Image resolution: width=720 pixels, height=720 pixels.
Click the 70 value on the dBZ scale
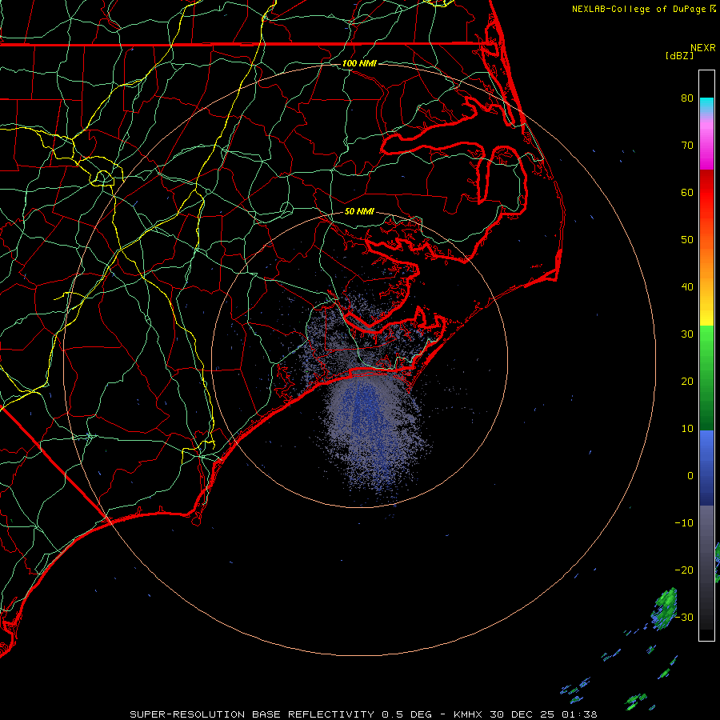(687, 146)
